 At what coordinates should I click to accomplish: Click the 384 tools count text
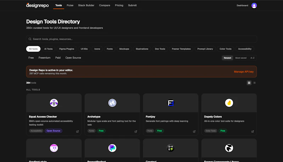(x=31, y=83)
